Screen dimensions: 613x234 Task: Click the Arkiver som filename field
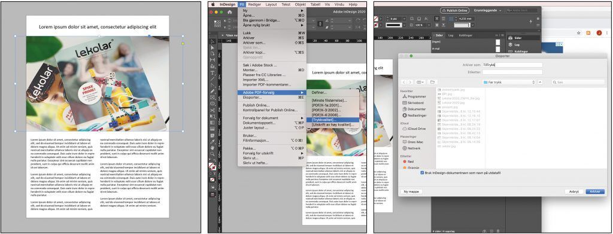pyautogui.click(x=512, y=65)
